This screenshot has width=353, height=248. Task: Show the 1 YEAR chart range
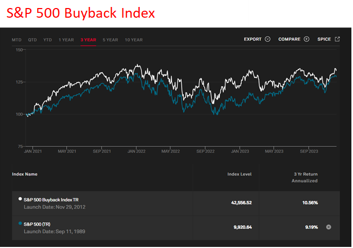66,40
